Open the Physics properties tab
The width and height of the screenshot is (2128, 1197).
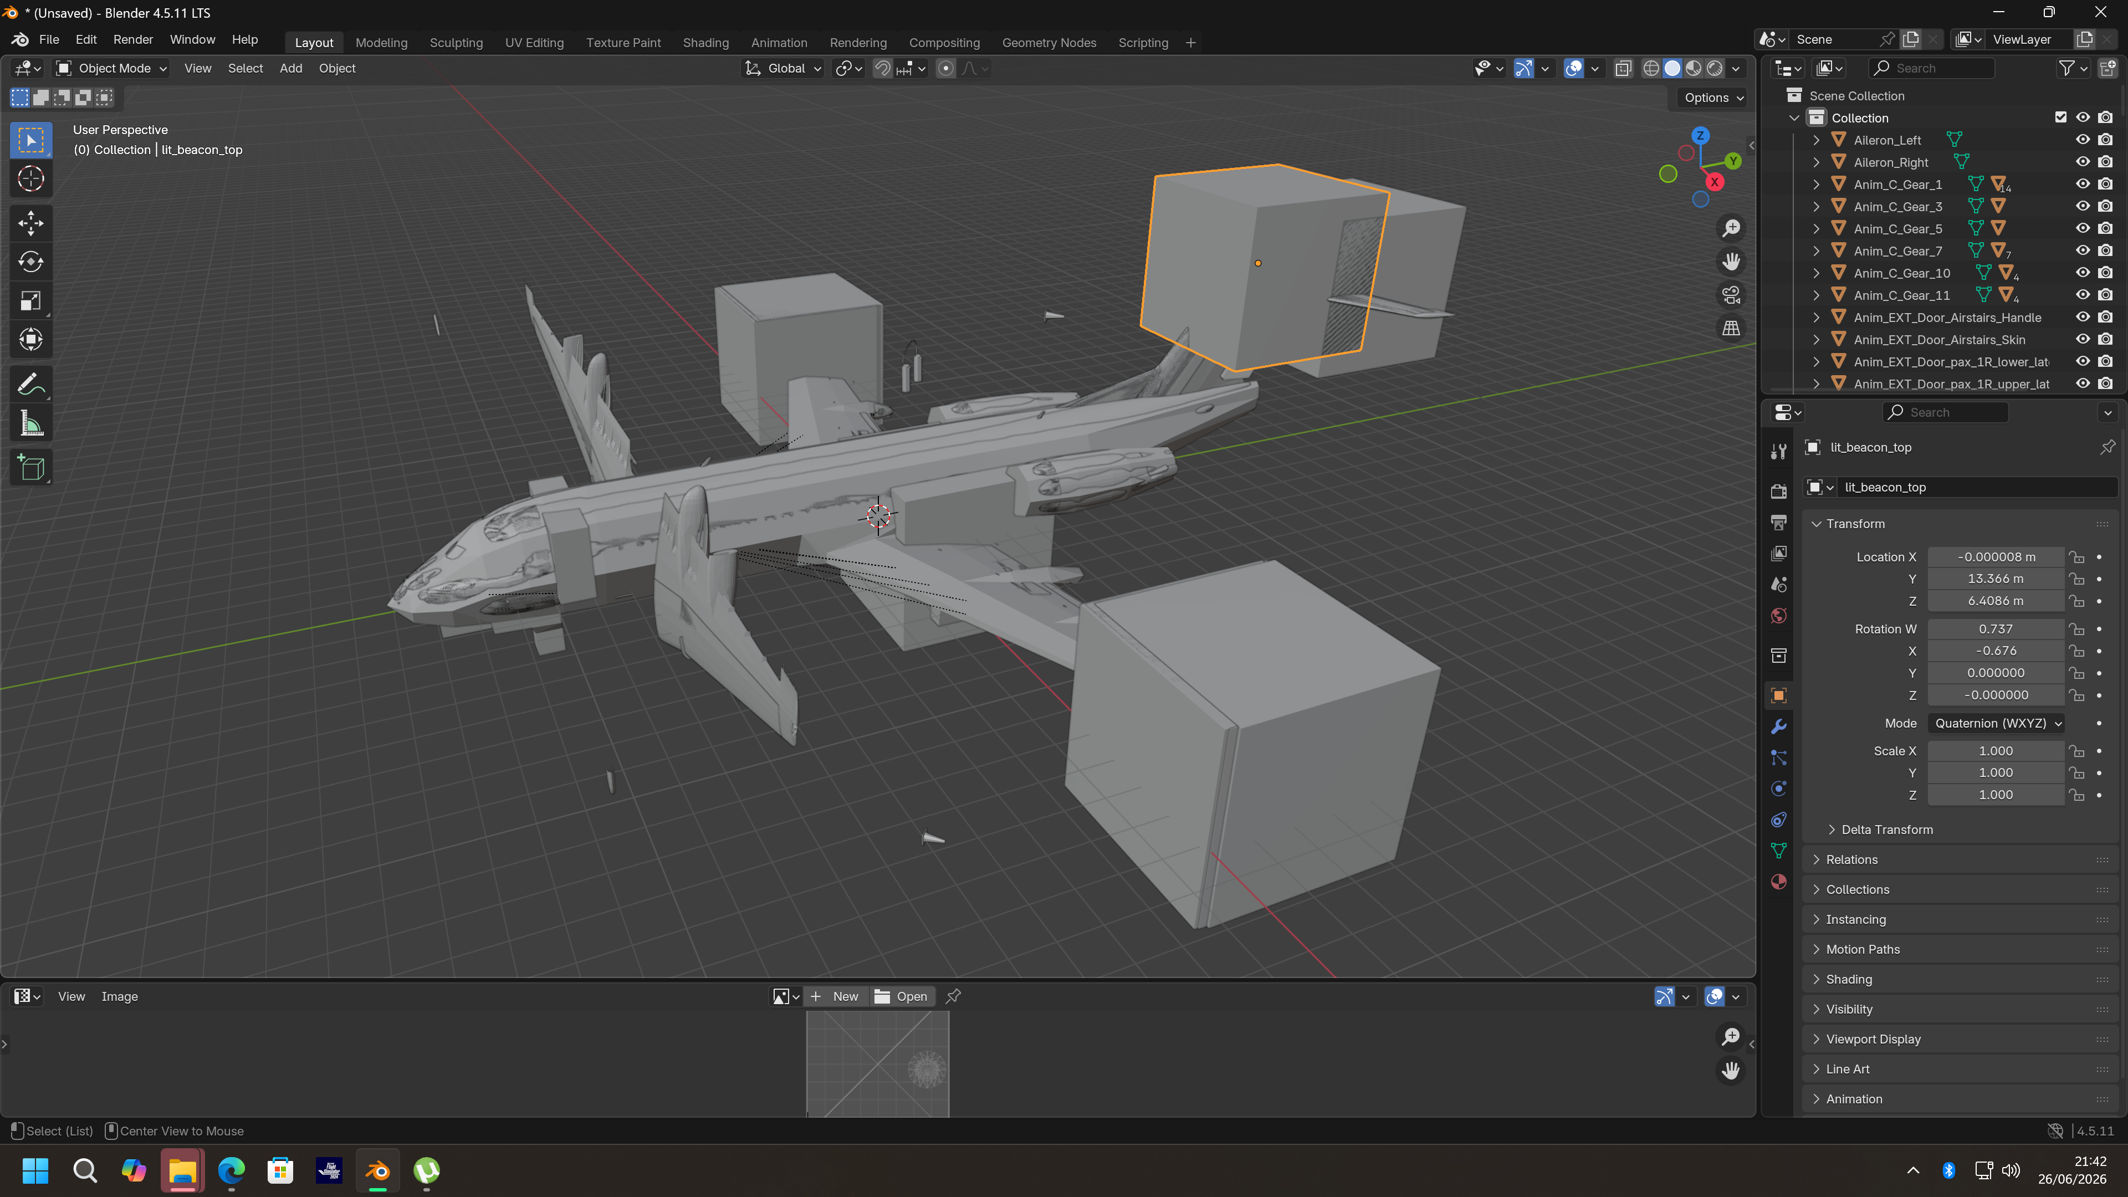[x=1778, y=788]
